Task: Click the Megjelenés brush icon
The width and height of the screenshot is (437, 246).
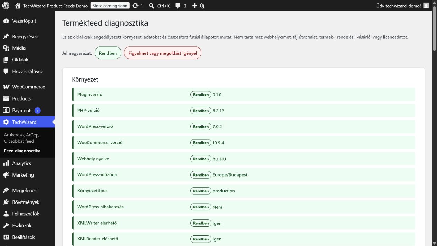Action: (x=6, y=190)
